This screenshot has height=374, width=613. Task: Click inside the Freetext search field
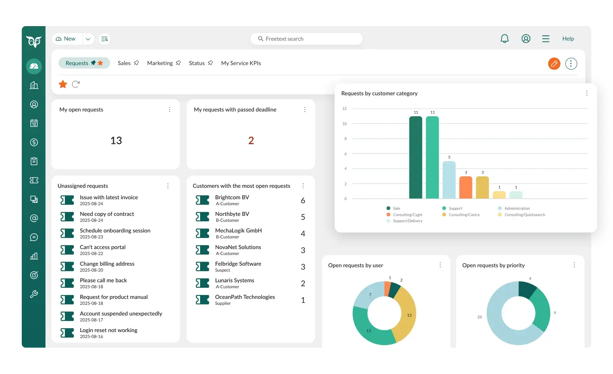306,38
